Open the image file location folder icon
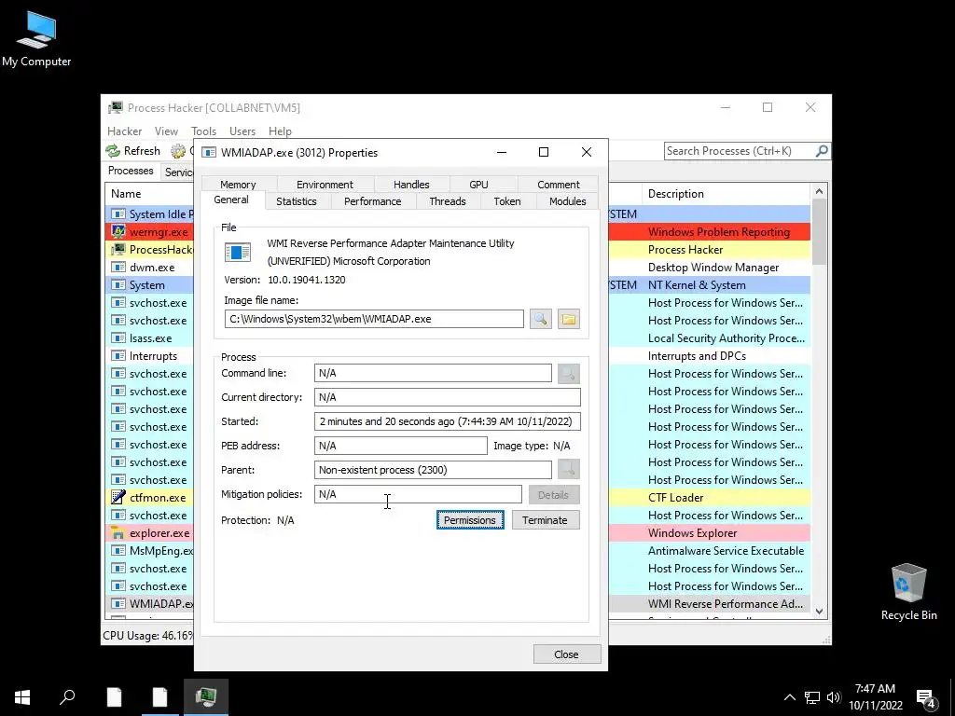The height and width of the screenshot is (716, 955). coord(568,319)
